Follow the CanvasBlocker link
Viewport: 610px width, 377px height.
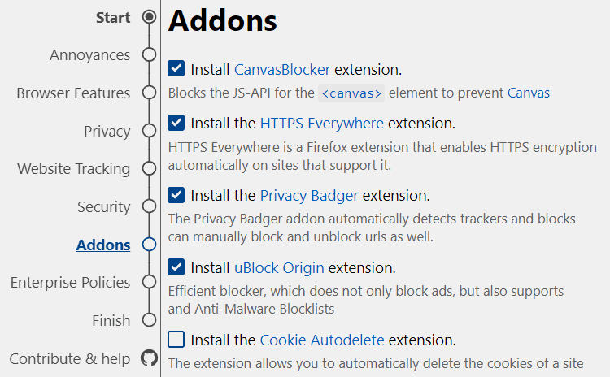click(x=282, y=70)
